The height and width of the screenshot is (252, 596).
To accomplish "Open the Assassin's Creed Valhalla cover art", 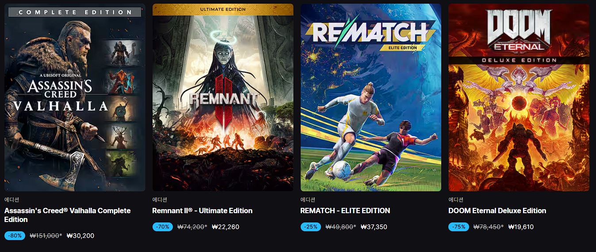I will pos(75,98).
